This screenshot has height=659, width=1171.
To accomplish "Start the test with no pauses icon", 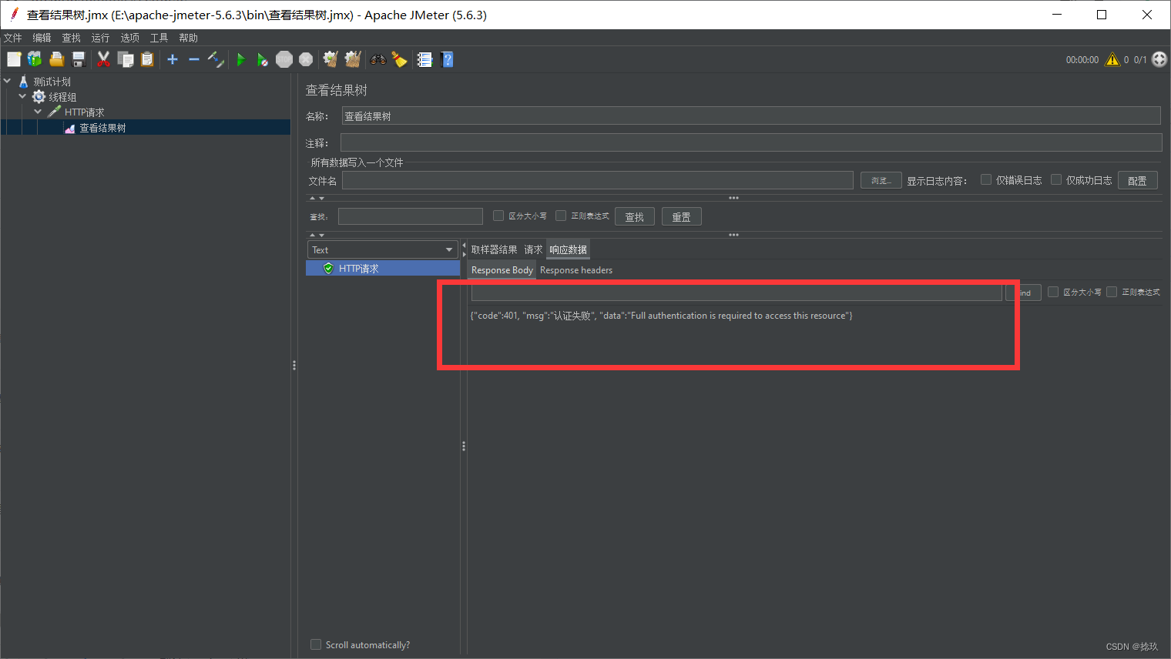I will (x=262, y=59).
